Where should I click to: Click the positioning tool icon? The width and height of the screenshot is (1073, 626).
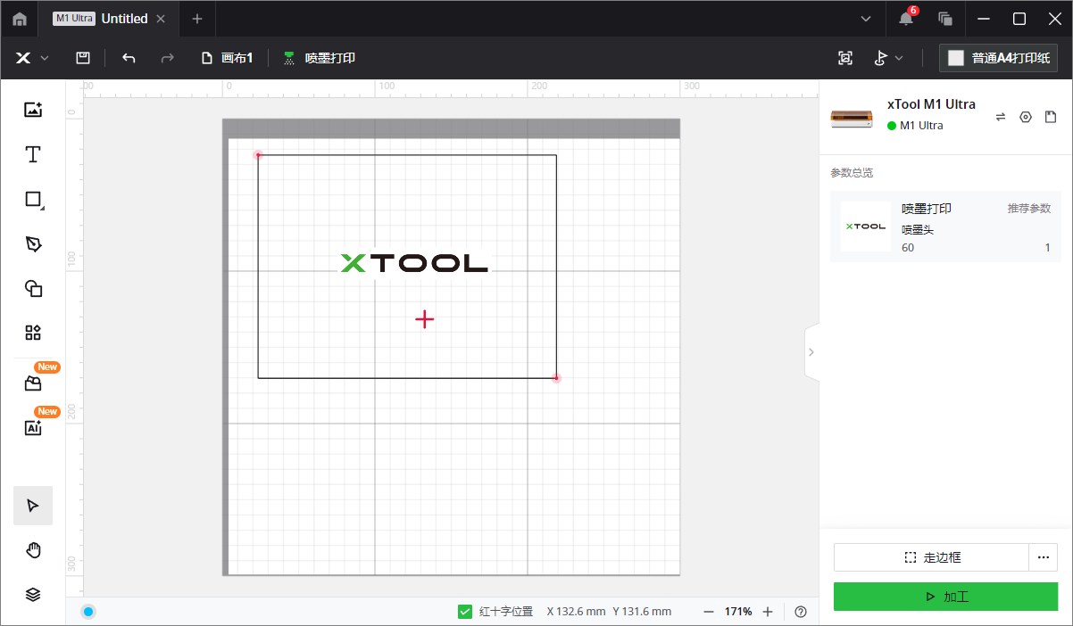pos(880,58)
